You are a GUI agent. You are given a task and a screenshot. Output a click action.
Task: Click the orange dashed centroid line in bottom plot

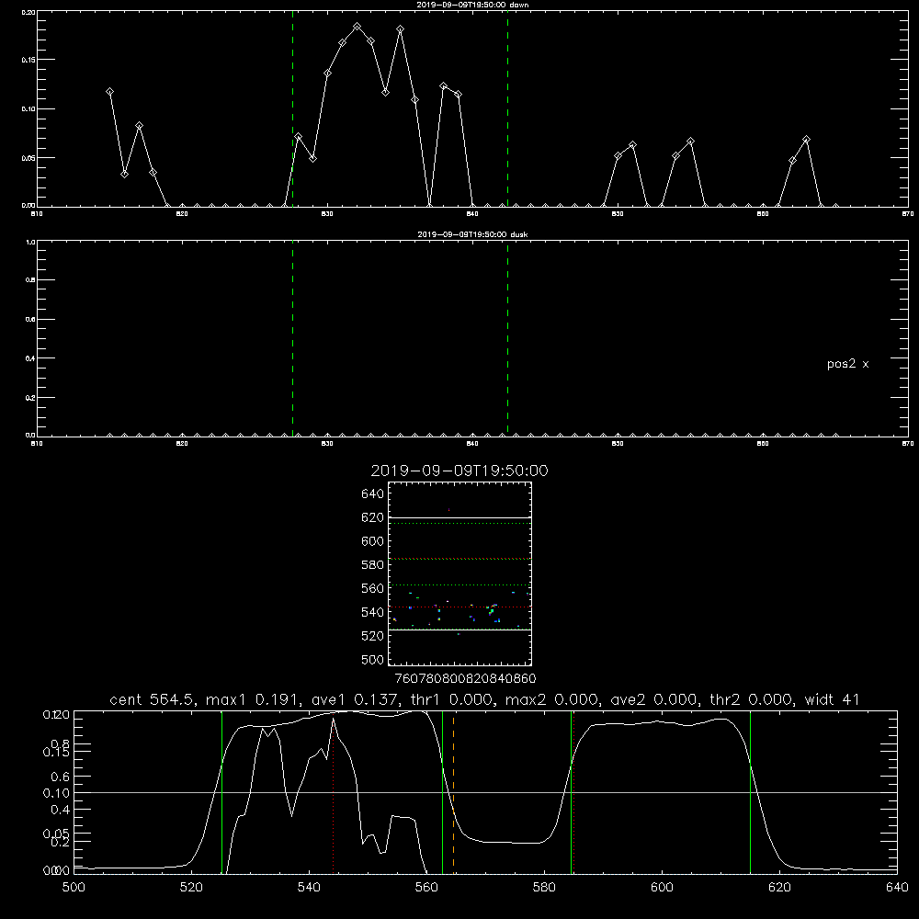coord(454,792)
